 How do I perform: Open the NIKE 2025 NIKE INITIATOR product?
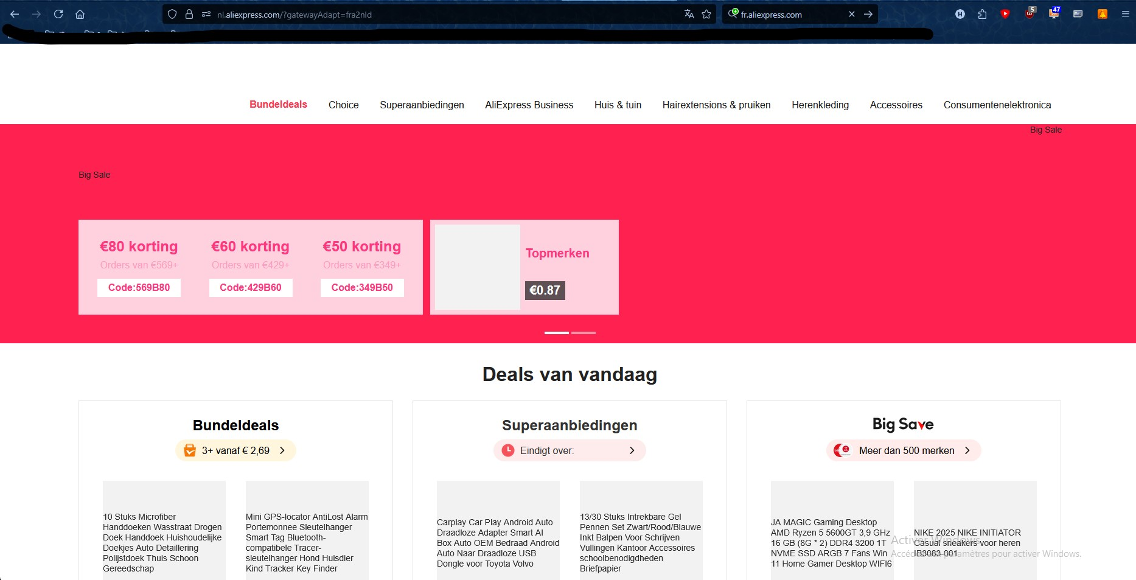click(975, 530)
